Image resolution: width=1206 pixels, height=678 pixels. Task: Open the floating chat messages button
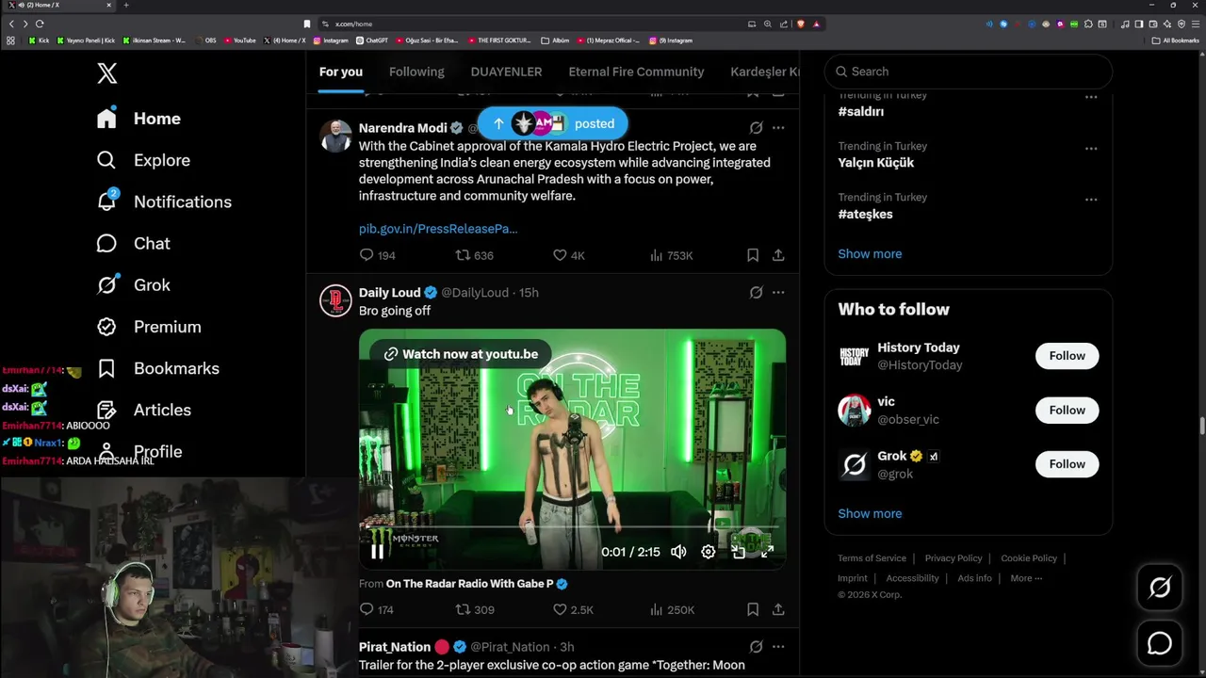[1160, 643]
